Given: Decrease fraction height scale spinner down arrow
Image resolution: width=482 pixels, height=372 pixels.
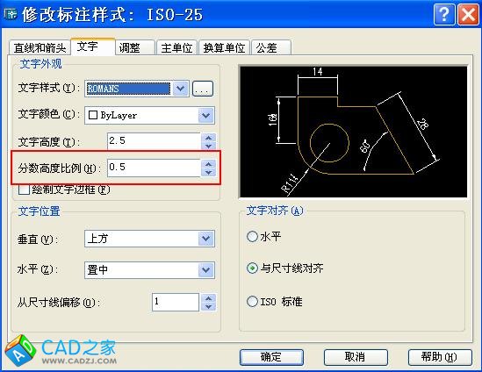Looking at the screenshot, I should click(209, 172).
